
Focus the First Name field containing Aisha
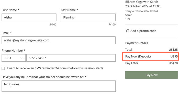[29, 17]
